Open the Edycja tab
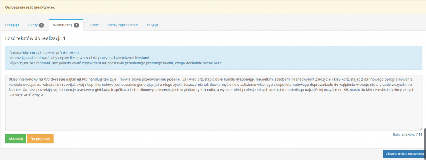 coord(153,25)
